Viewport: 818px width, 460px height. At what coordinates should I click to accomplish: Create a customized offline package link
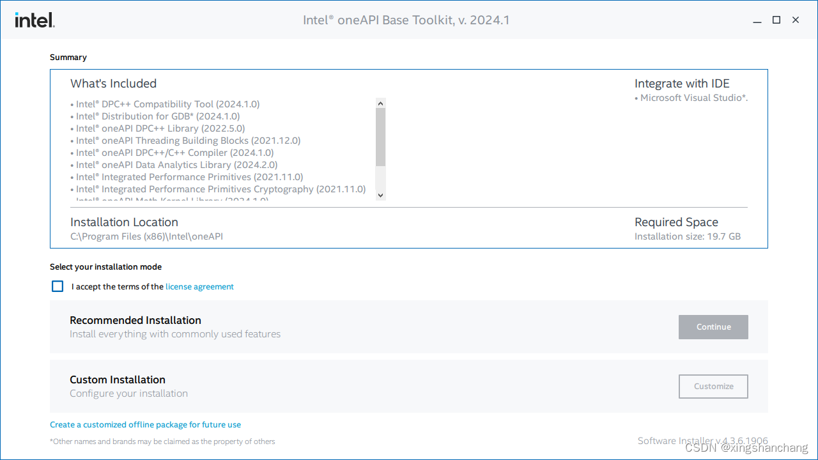pyautogui.click(x=146, y=425)
